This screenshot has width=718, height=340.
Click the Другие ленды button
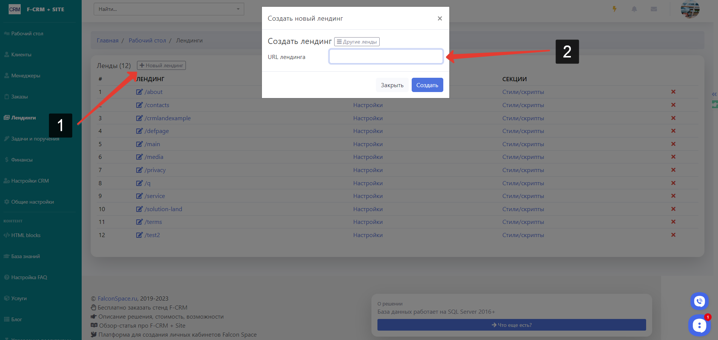[x=357, y=42]
